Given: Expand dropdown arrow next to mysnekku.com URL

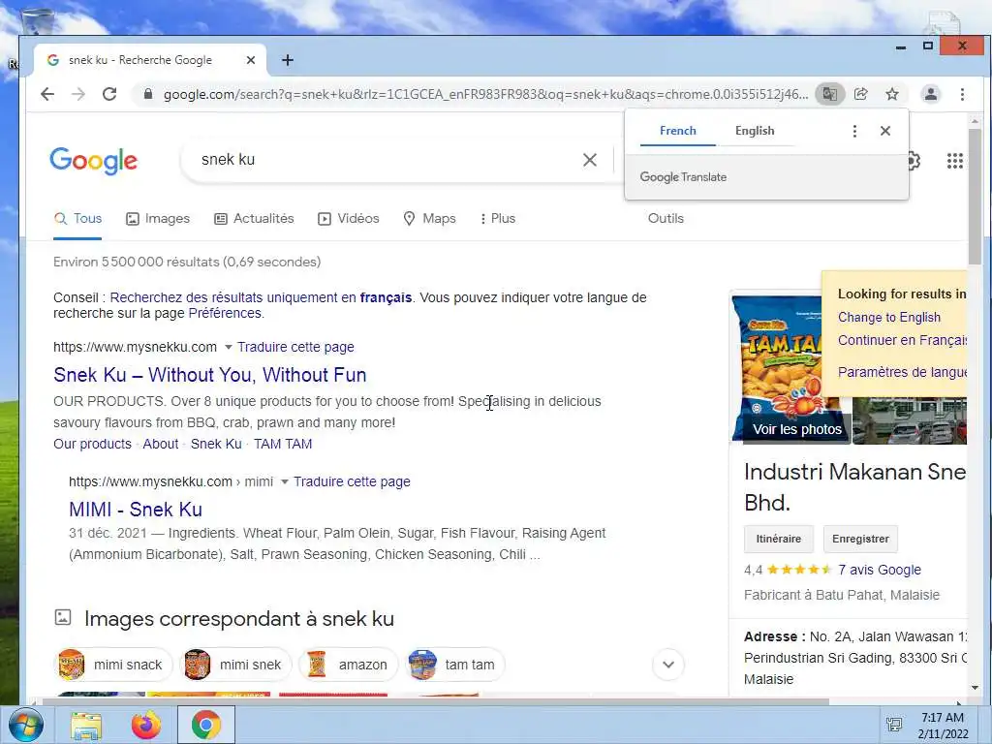Looking at the screenshot, I should (229, 348).
